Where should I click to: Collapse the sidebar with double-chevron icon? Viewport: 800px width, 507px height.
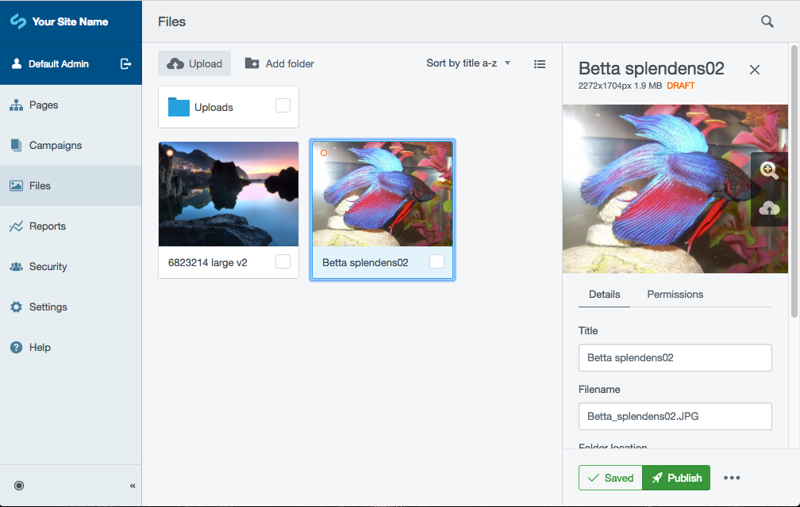click(133, 486)
